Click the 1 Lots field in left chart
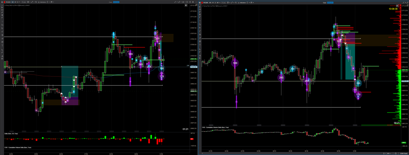Image resolution: width=409 pixels, height=155 pixels. (x=24, y=2)
